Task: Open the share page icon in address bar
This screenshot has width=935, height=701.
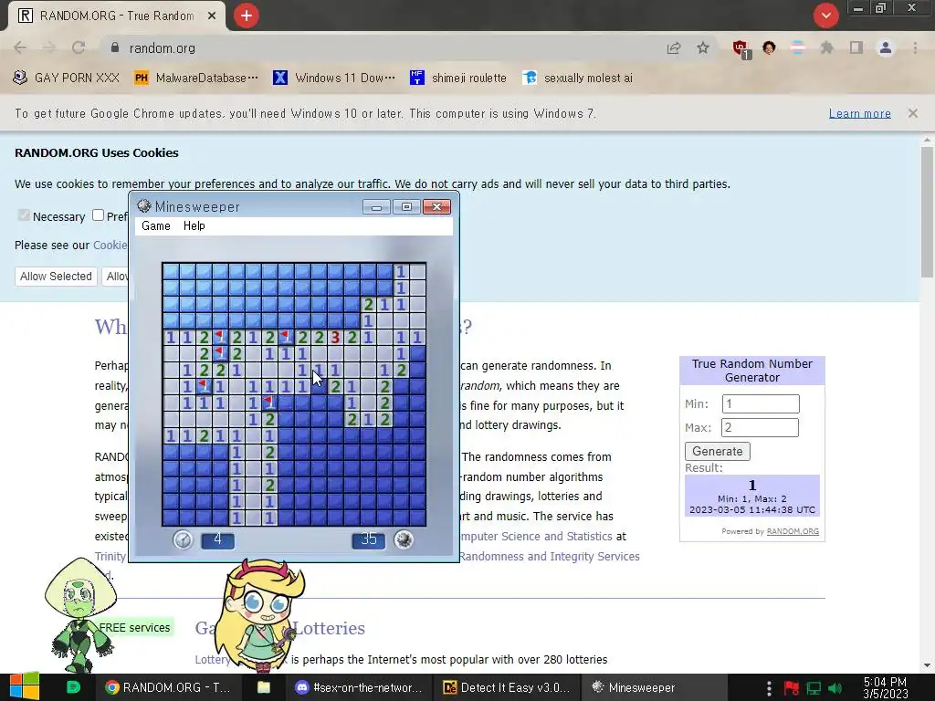Action: 674,47
